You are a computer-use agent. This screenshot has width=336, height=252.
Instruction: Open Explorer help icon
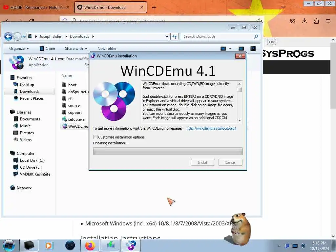pos(253,49)
